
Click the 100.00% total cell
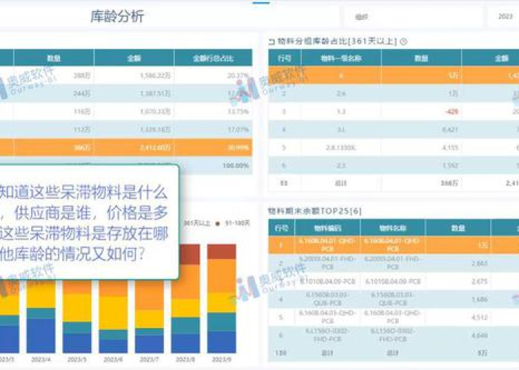point(236,166)
